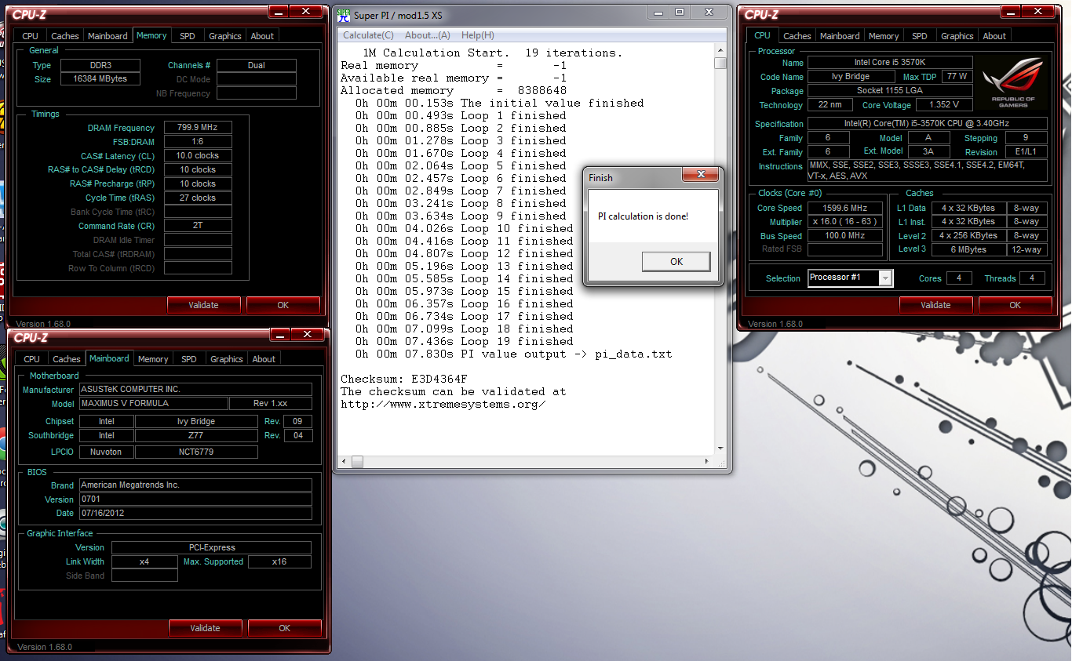Click the http://www.xtremesystems.org/ text in Super PI
The height and width of the screenshot is (661, 1072).
click(x=443, y=404)
